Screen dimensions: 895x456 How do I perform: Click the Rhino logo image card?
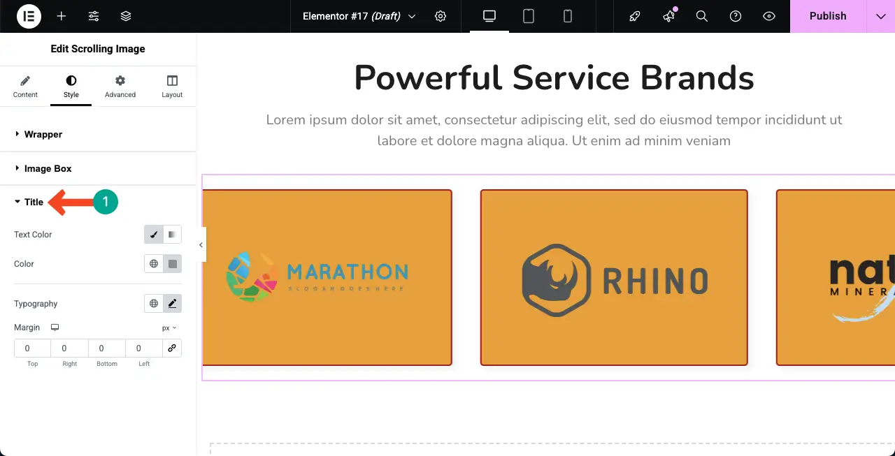coord(614,277)
